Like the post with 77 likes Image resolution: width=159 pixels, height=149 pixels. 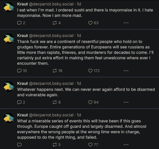click(x=93, y=145)
